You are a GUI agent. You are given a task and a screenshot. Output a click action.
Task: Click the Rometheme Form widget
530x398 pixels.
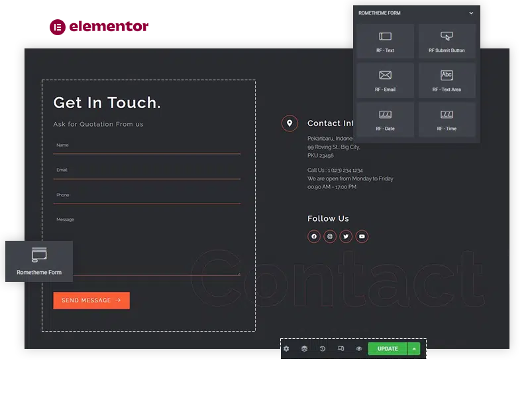click(x=39, y=261)
